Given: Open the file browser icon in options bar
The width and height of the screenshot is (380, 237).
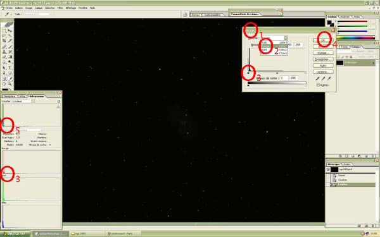Looking at the screenshot, I should pos(185,15).
